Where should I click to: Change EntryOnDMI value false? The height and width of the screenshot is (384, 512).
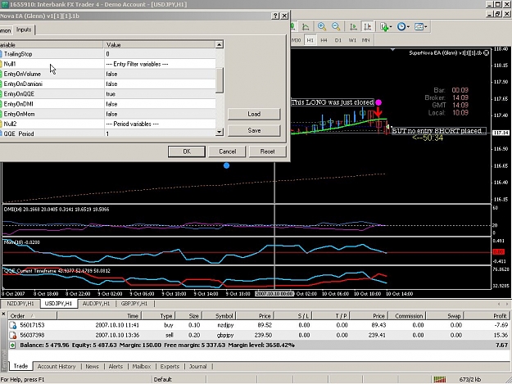click(160, 104)
